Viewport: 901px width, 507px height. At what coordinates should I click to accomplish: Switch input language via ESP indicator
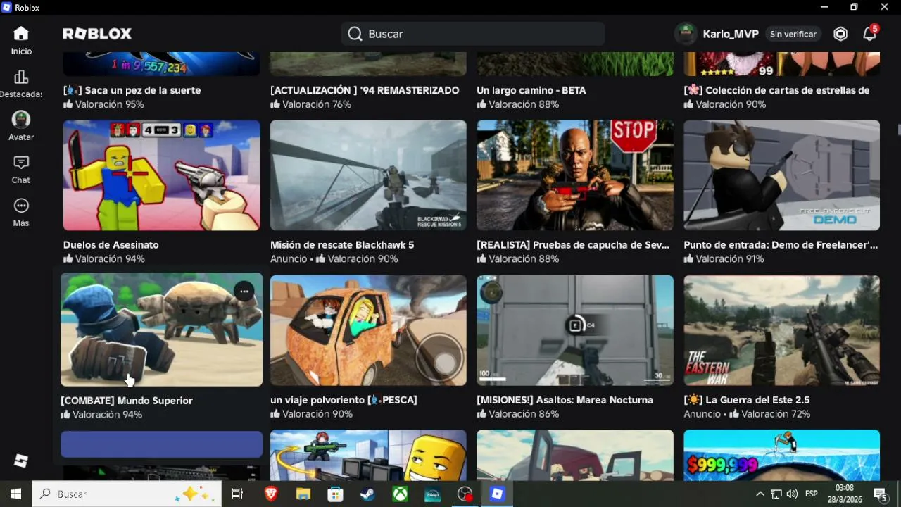point(811,494)
